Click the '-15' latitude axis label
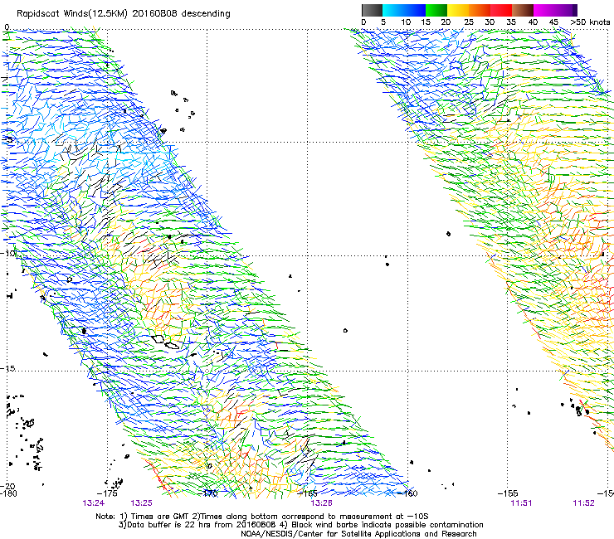The width and height of the screenshot is (614, 539). point(7,368)
